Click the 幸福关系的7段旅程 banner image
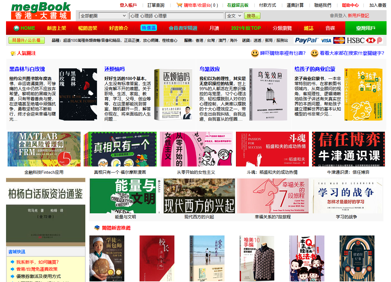 pos(273,196)
